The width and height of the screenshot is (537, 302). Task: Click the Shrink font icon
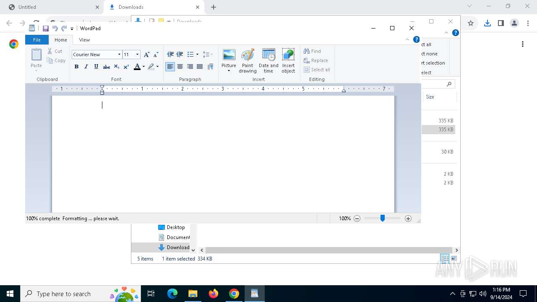coord(156,55)
